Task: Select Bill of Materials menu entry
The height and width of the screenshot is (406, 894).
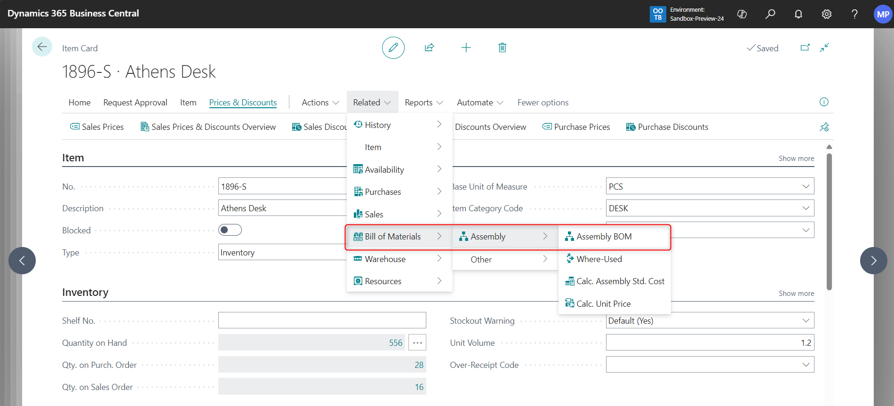Action: click(x=399, y=237)
